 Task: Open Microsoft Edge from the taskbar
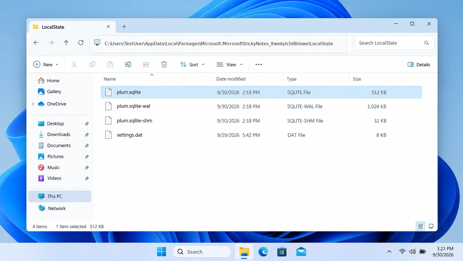pos(263,252)
